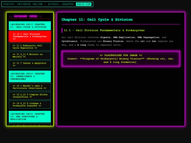Open 12.2_12.3 Complex Allele Interactions
Image resolution: width=191 pixels, height=143 pixels.
(30, 96)
